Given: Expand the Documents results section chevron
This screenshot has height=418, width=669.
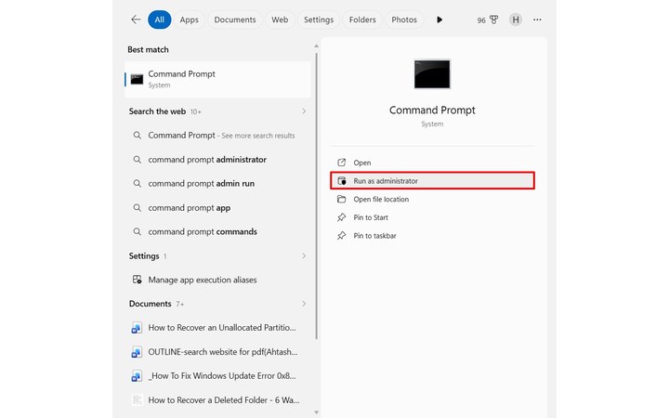Looking at the screenshot, I should pos(304,304).
